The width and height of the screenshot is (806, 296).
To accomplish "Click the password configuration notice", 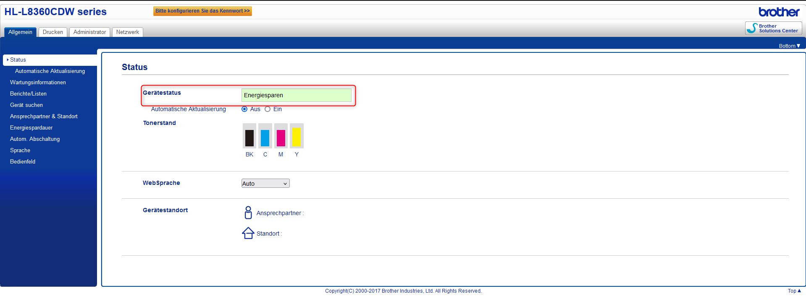I will (202, 11).
